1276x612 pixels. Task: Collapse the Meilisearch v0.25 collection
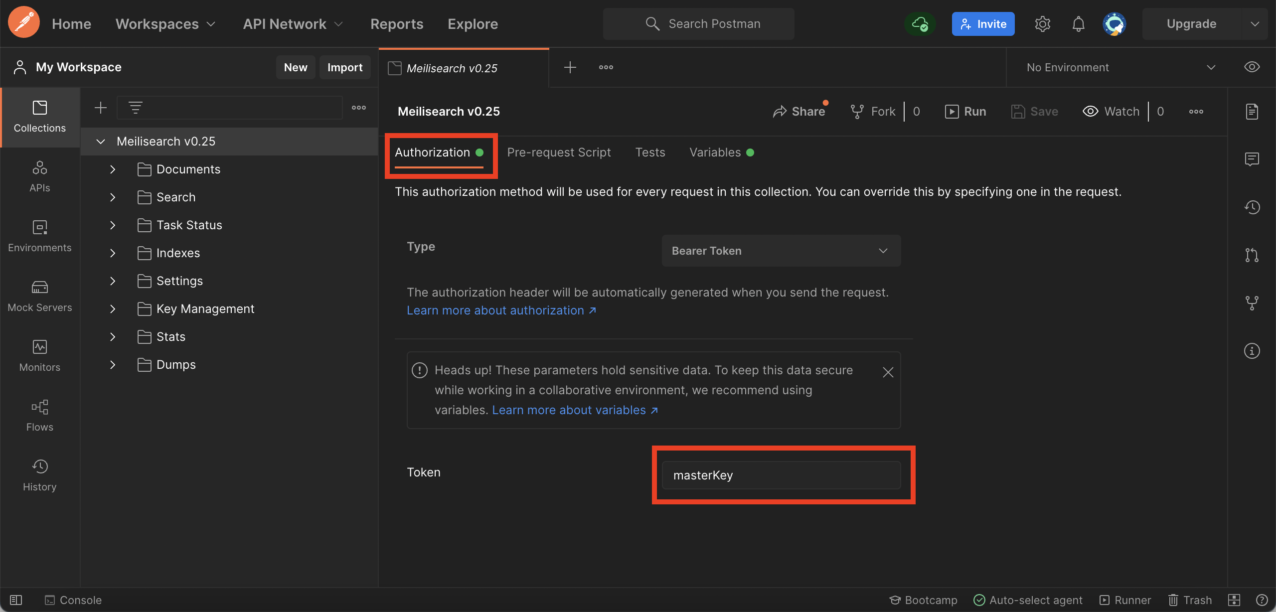pyautogui.click(x=100, y=141)
